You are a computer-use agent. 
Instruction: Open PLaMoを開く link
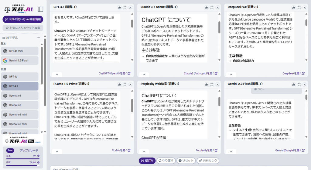click(121, 150)
